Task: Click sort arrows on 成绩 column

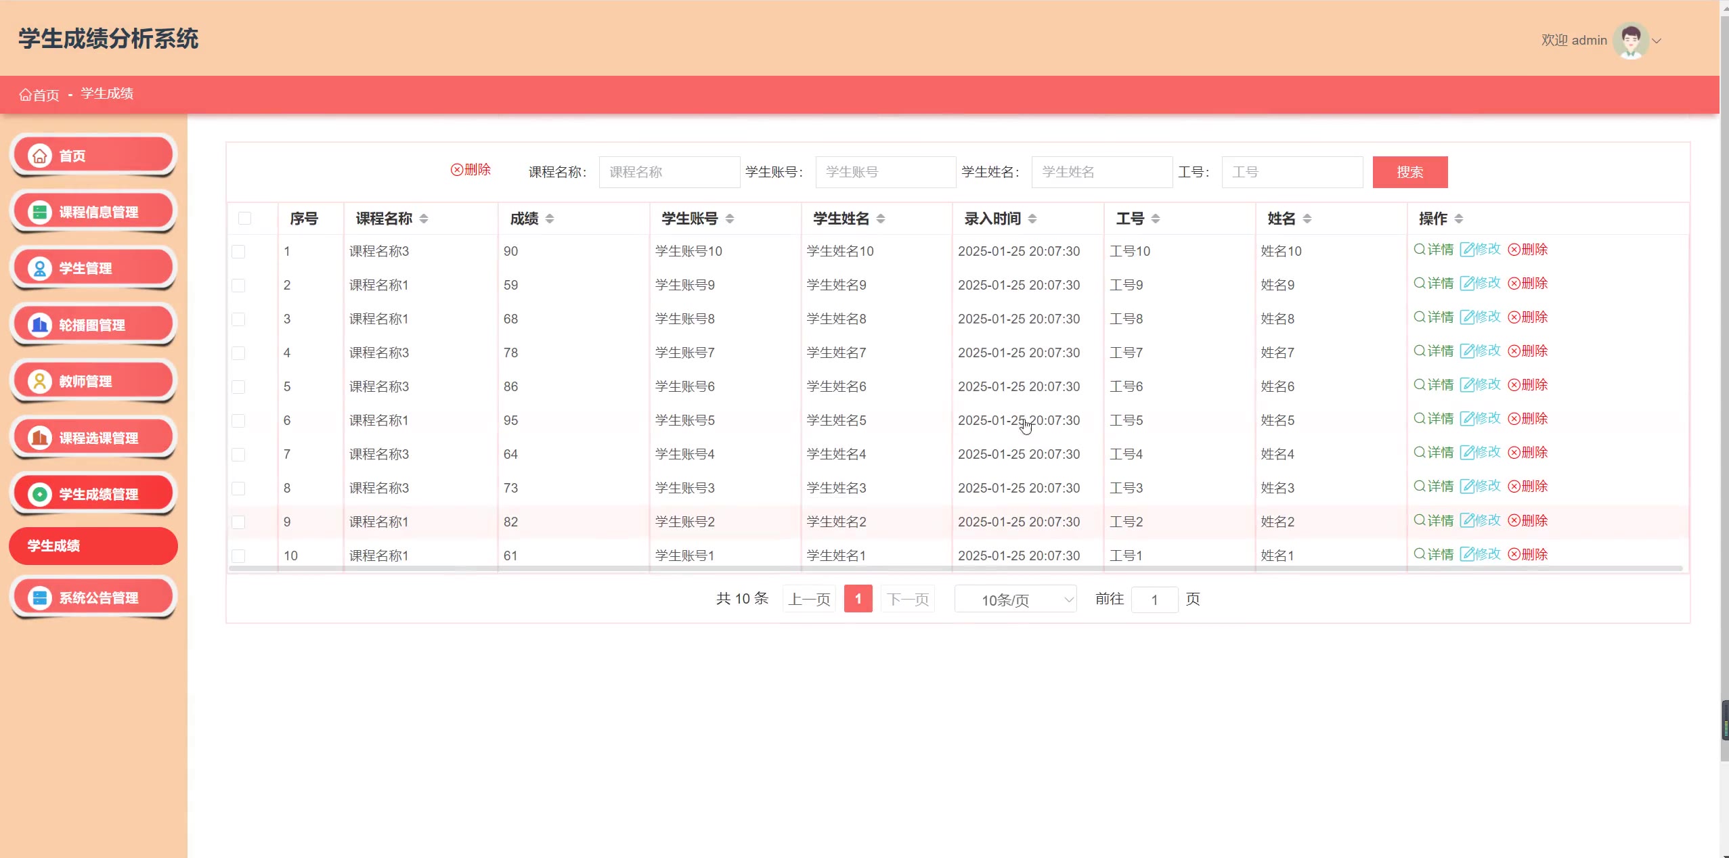Action: pos(550,219)
